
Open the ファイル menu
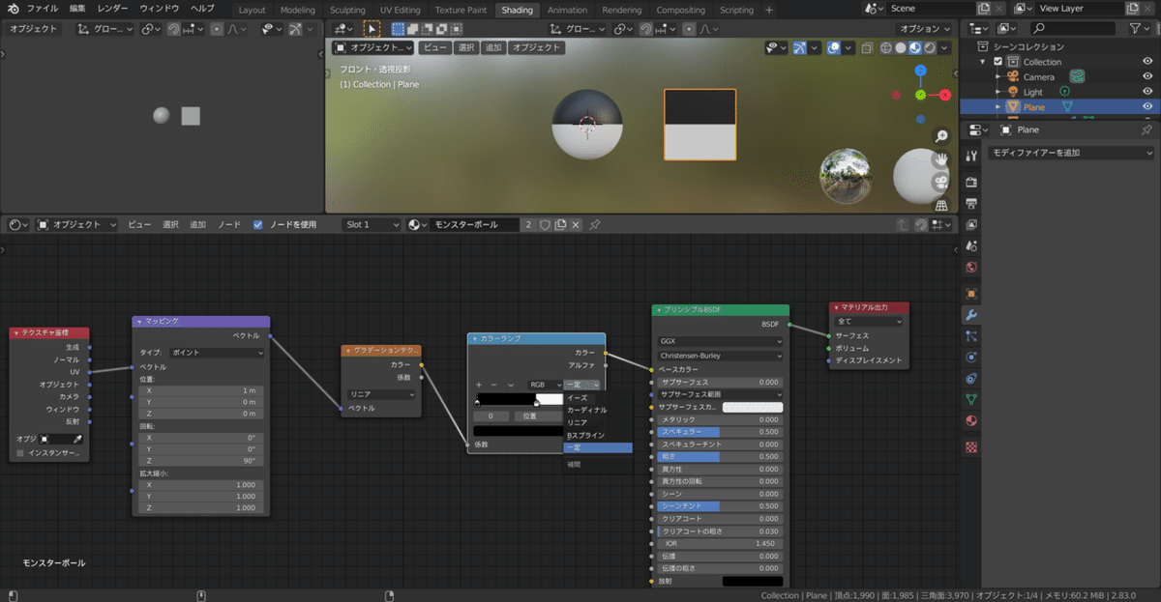click(42, 9)
